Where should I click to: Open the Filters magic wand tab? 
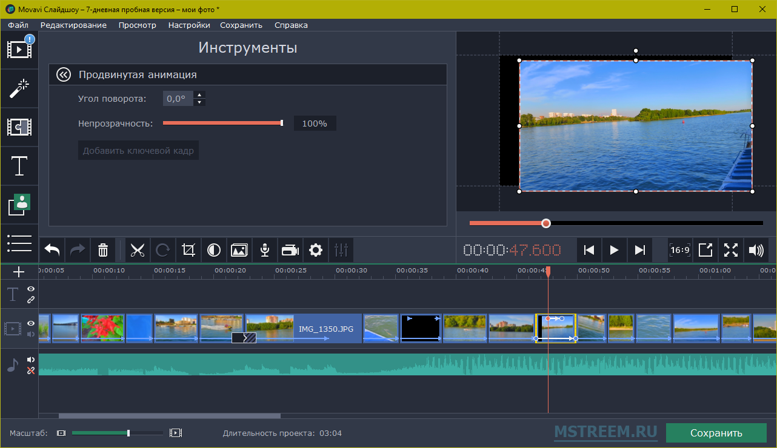19,89
